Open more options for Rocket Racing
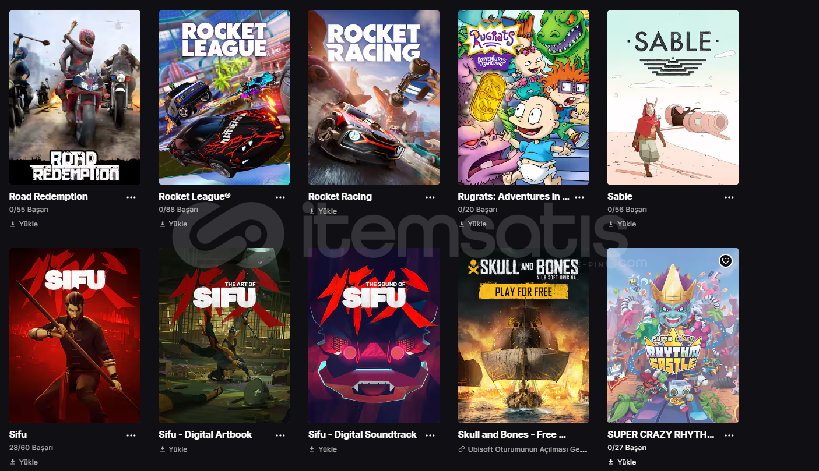819x471 pixels. [x=430, y=197]
